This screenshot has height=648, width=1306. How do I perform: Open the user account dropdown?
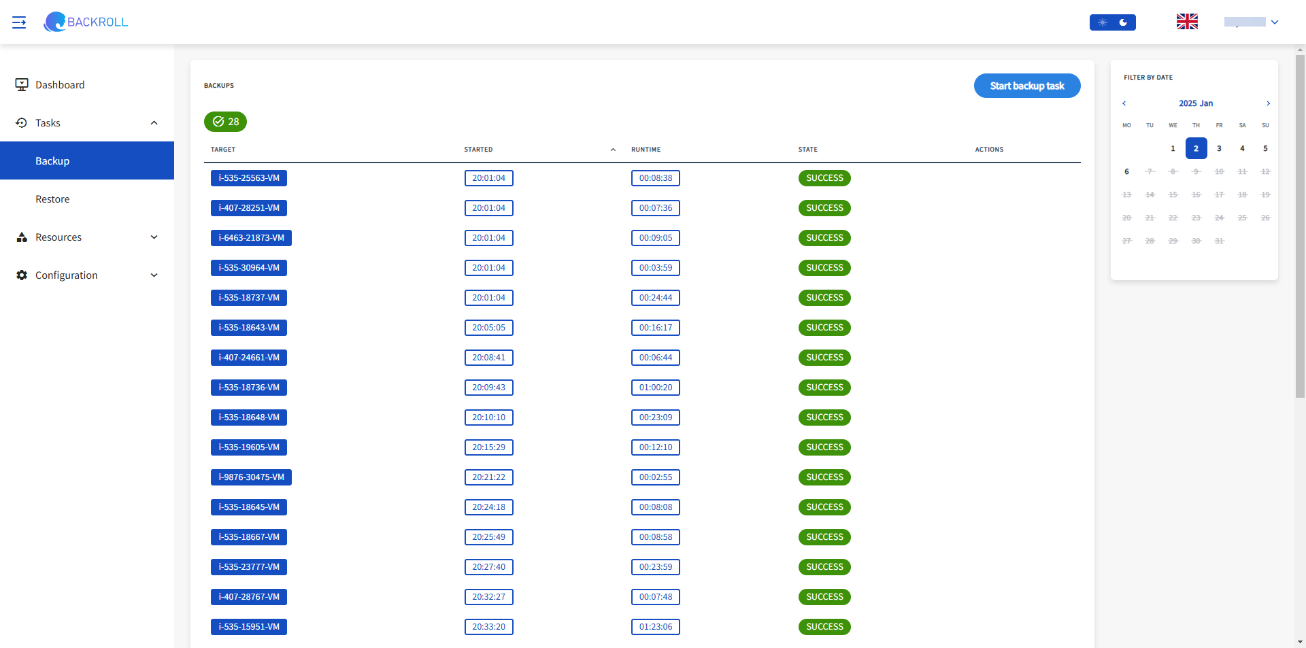pyautogui.click(x=1252, y=22)
